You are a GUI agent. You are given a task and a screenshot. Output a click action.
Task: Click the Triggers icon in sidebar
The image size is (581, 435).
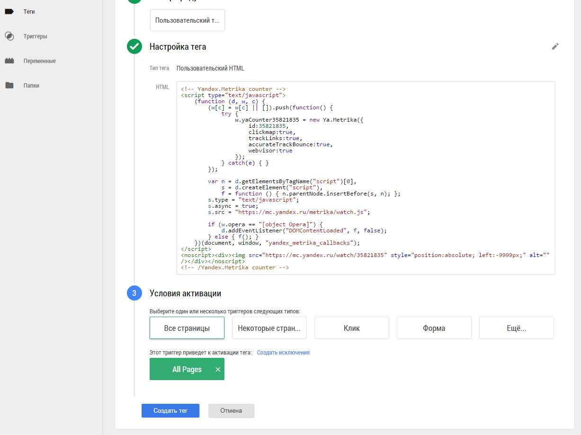9,36
